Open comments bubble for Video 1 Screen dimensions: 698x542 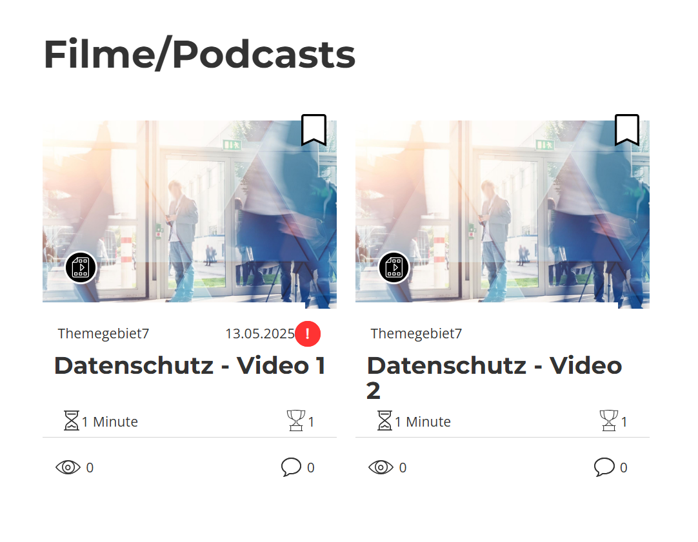click(x=291, y=467)
